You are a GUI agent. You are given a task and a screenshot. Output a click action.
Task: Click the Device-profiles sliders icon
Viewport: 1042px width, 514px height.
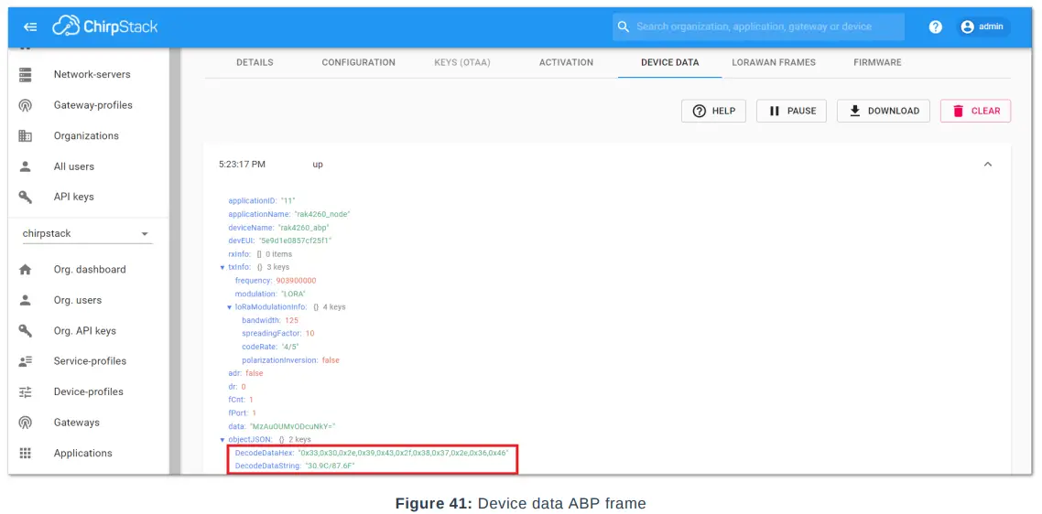(x=26, y=391)
